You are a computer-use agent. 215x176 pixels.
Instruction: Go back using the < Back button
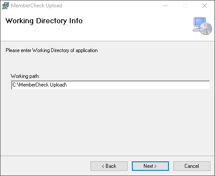[109, 166]
